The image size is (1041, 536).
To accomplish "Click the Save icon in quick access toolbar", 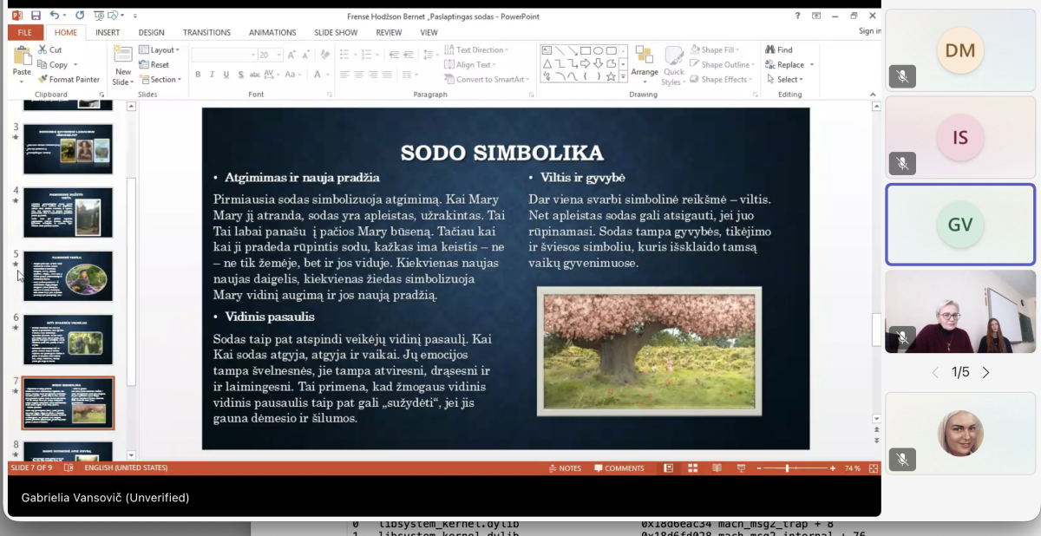I will (36, 16).
